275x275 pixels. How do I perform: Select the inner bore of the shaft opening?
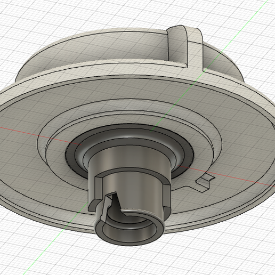pos(128,231)
